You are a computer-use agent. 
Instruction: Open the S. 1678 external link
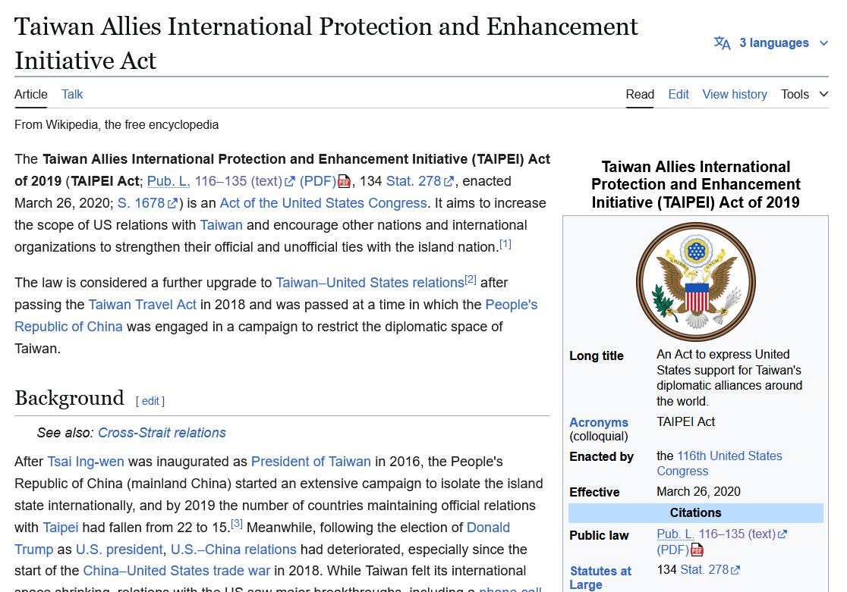147,203
